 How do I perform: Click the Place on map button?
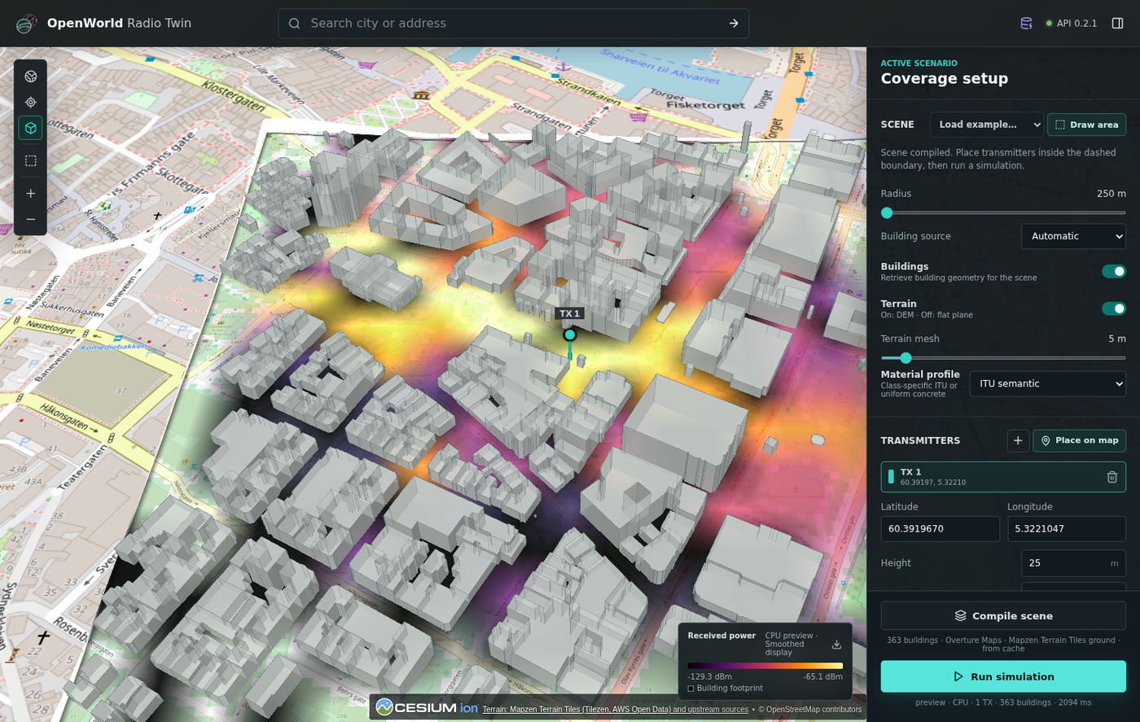1080,440
